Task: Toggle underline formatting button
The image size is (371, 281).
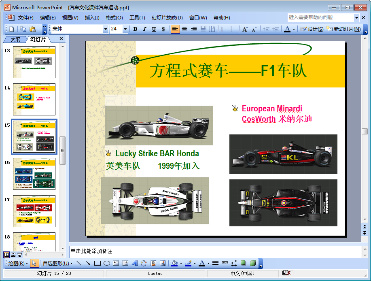Action: tap(154, 29)
